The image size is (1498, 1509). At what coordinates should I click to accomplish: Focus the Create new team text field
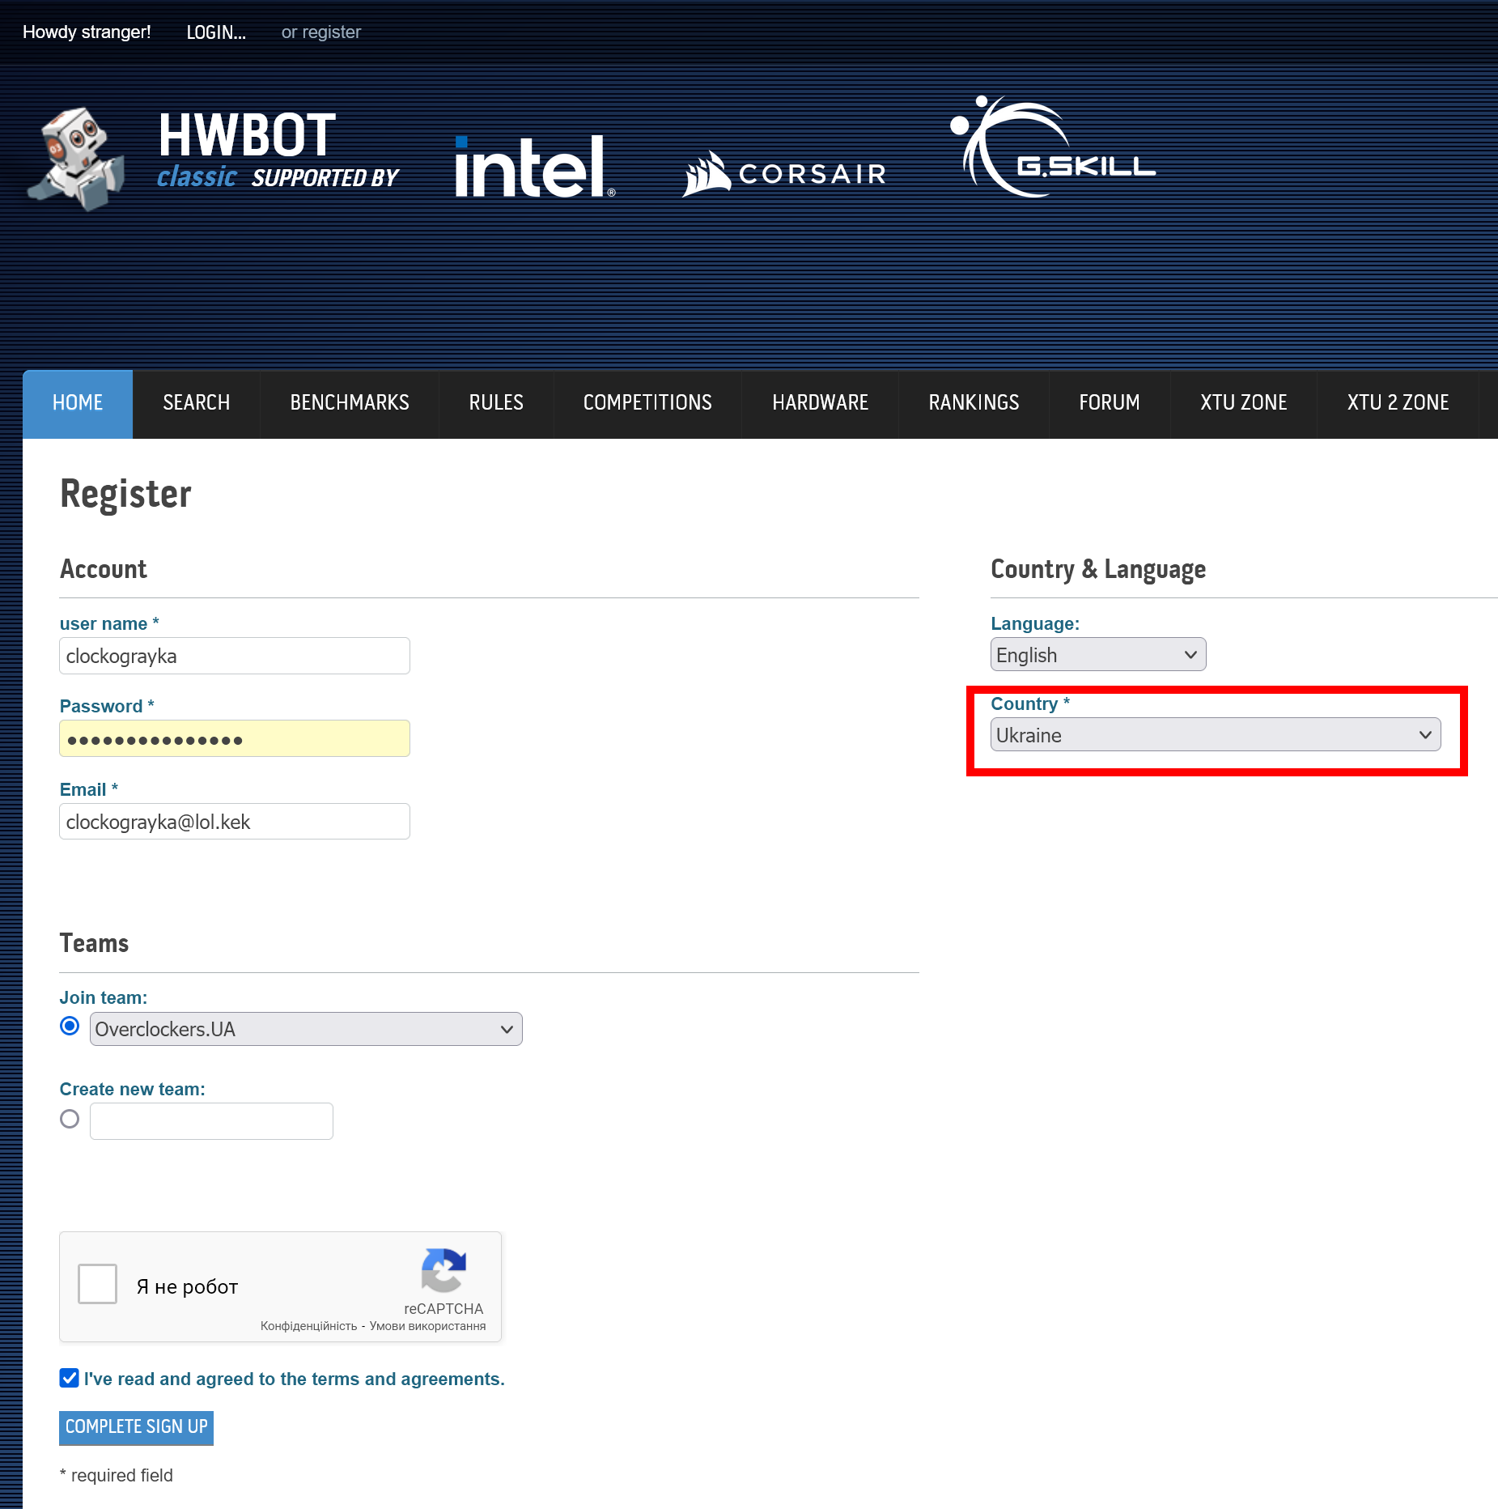pos(211,1121)
